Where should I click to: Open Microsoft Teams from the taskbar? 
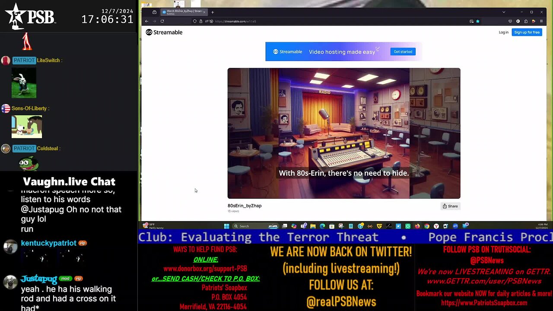pyautogui.click(x=304, y=226)
